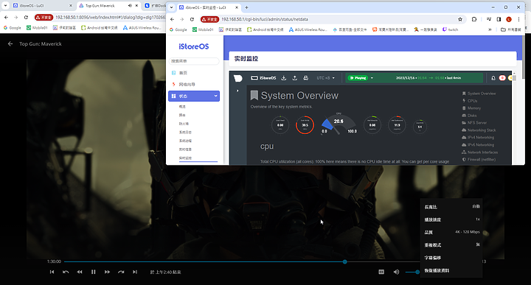Toggle the green Playing button in Netdata

(x=358, y=78)
